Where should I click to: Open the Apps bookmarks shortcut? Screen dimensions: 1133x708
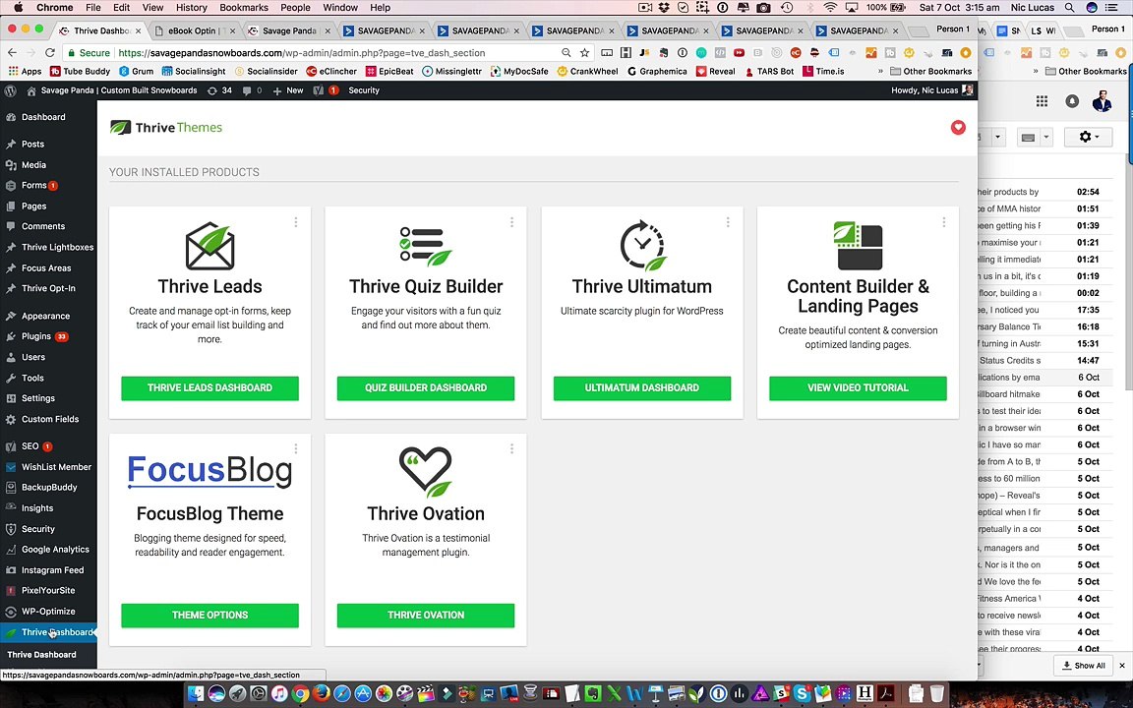coord(26,72)
